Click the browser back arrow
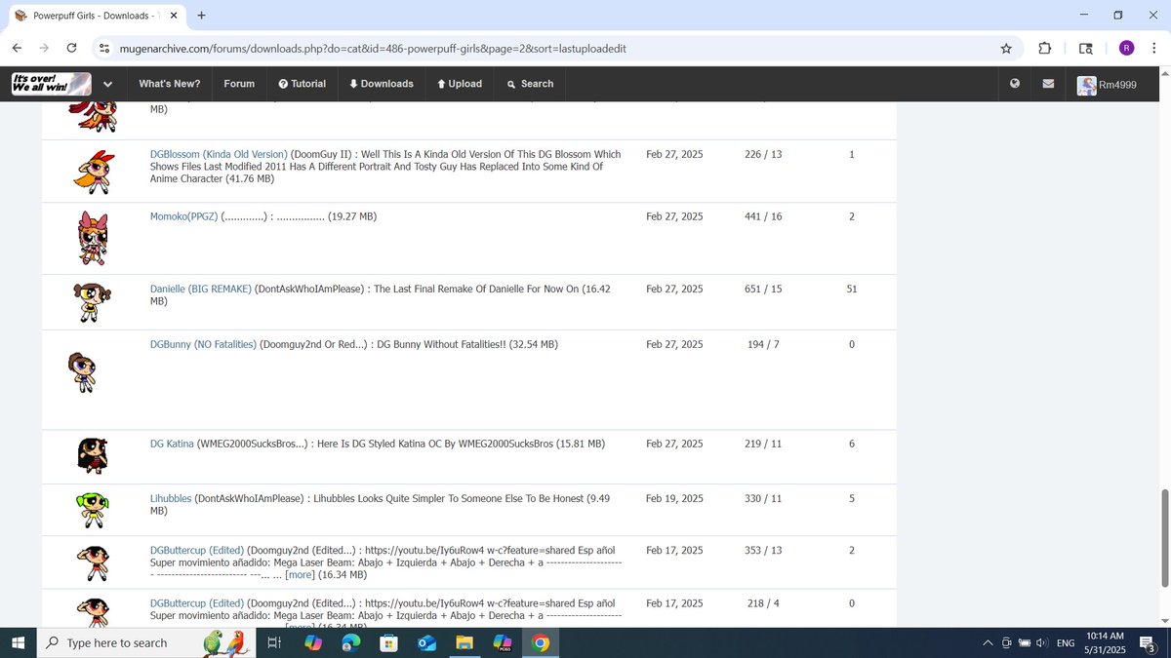 17,48
